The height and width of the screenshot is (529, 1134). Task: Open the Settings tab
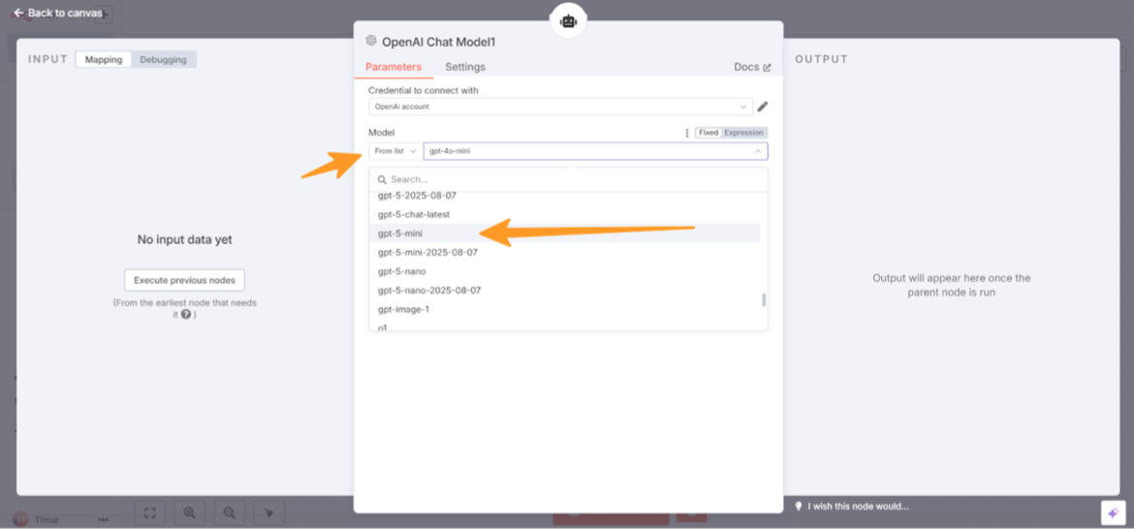tap(465, 67)
